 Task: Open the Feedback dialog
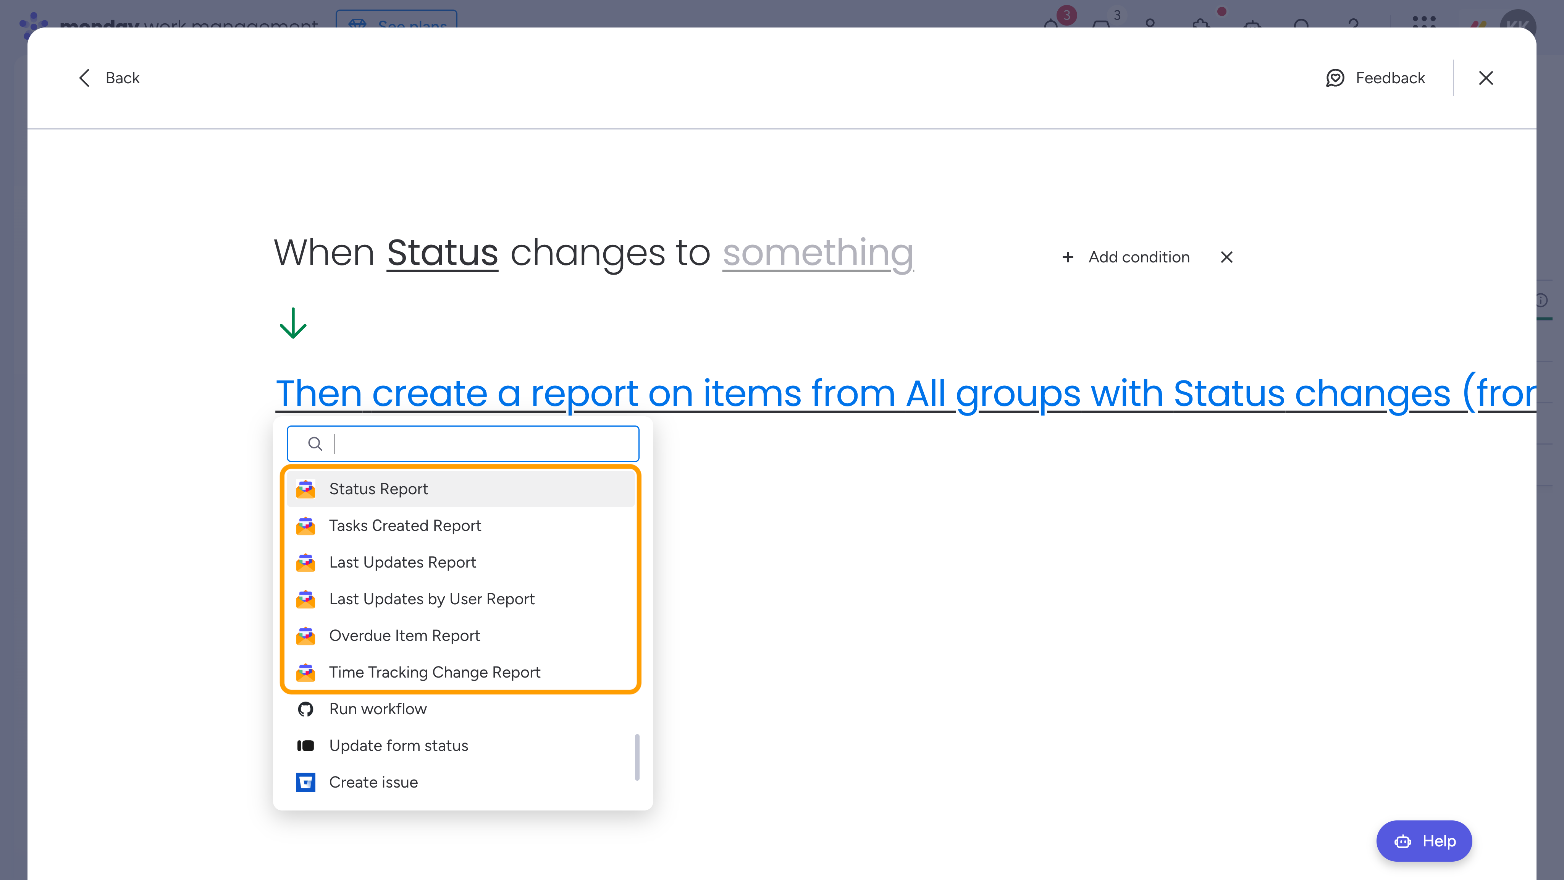[x=1375, y=78]
